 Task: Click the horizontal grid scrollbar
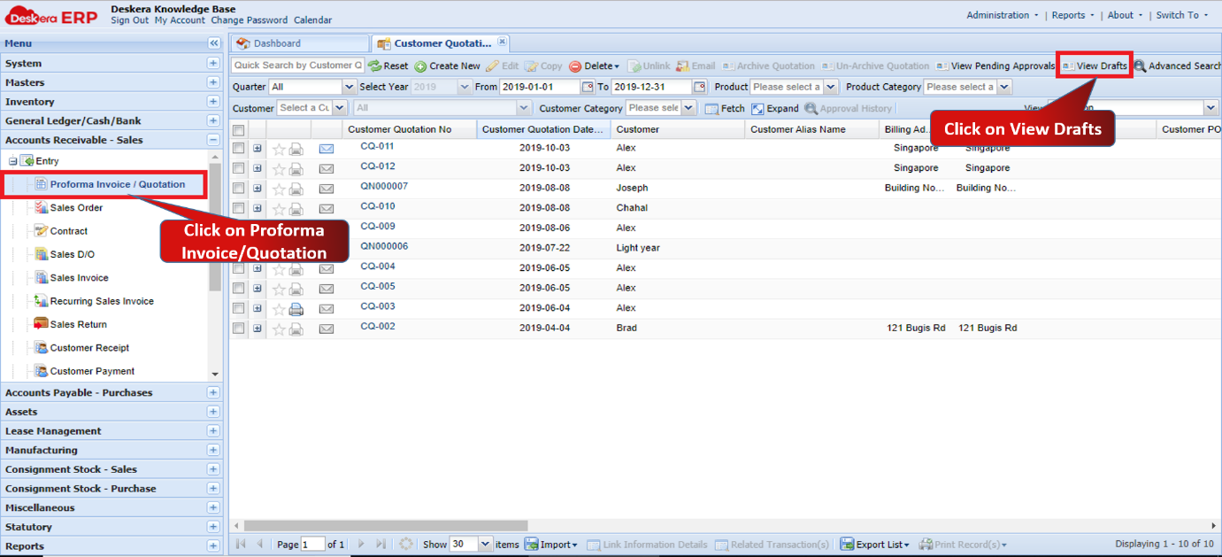pyautogui.click(x=386, y=526)
